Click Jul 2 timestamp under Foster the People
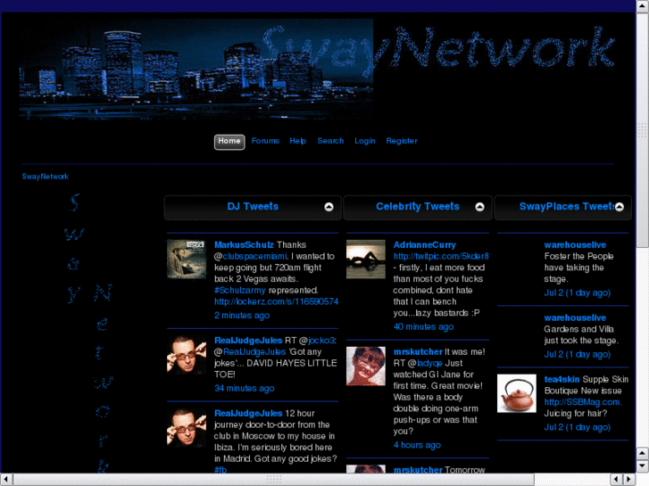Image resolution: width=649 pixels, height=486 pixels. point(577,292)
